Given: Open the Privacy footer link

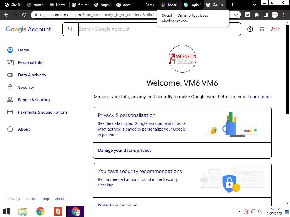Looking at the screenshot, I should 14,199.
